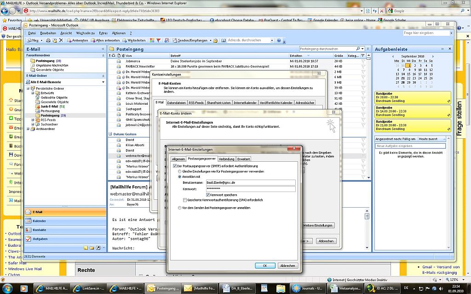This screenshot has width=471, height=294.
Task: Open the address book icon in toolbar
Action: 224,40
